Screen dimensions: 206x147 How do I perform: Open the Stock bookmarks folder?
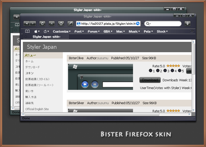pos(162,31)
